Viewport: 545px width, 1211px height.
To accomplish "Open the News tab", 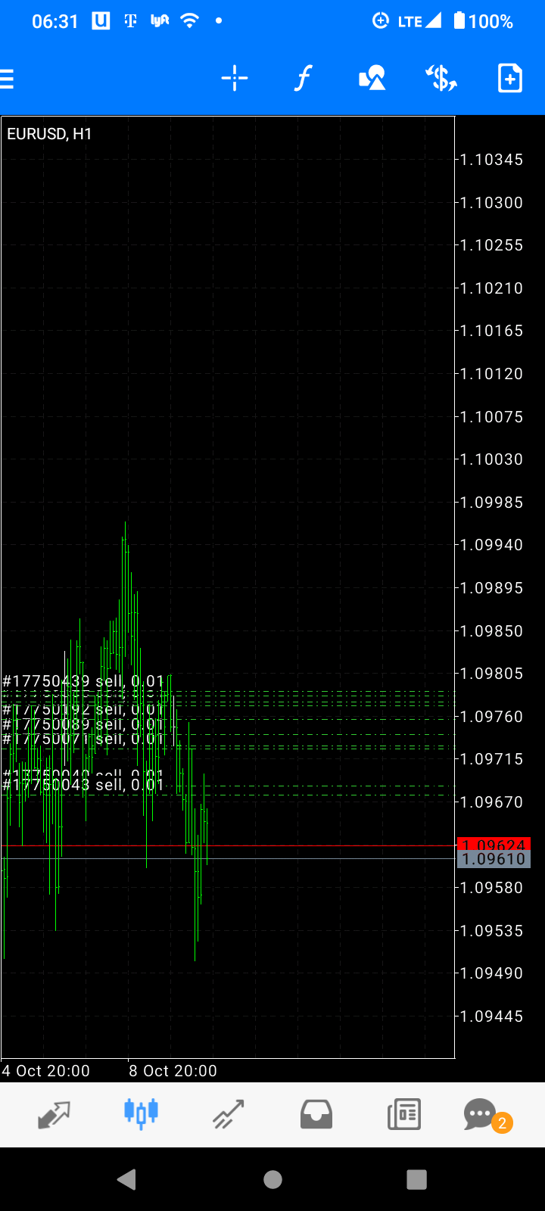I will [403, 1114].
